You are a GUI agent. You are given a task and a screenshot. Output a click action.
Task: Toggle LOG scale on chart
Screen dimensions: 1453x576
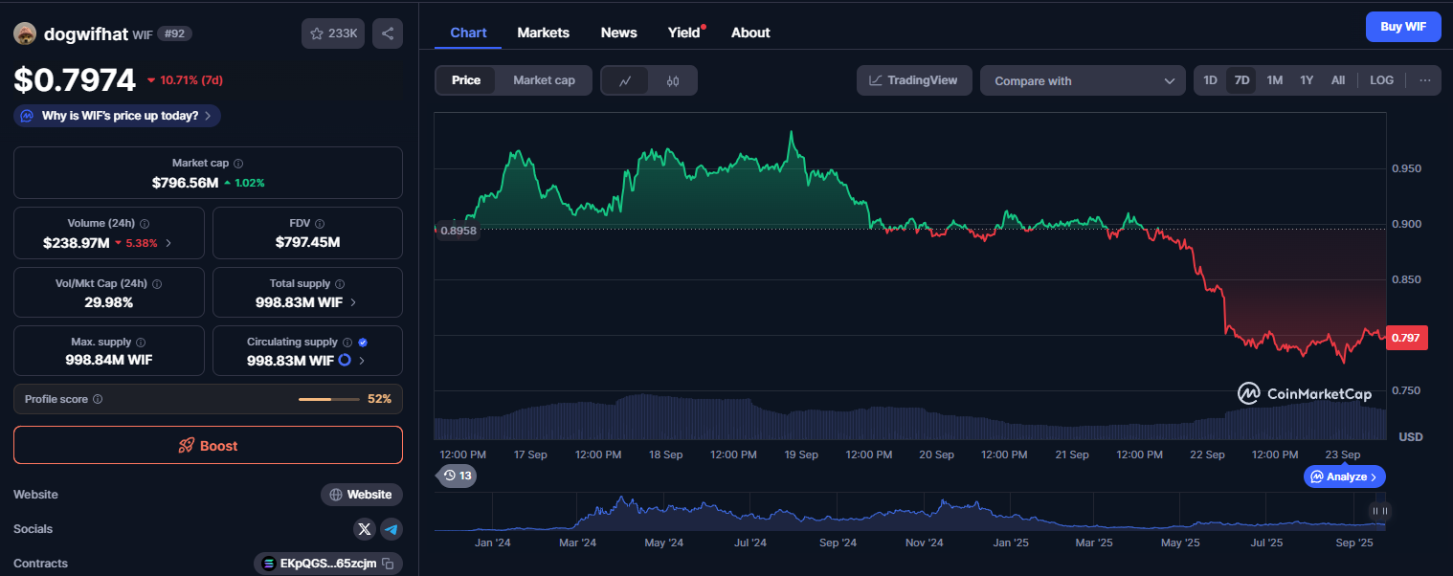(x=1381, y=81)
